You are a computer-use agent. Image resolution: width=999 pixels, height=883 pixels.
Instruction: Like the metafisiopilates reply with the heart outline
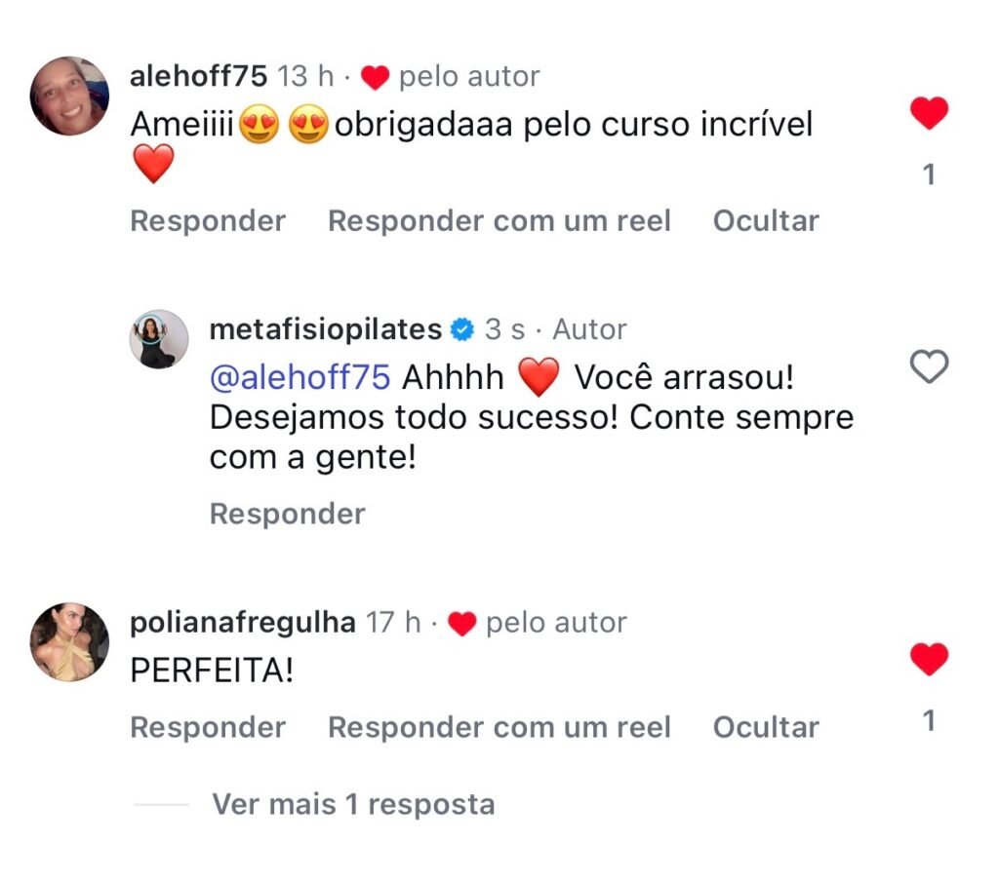point(929,367)
